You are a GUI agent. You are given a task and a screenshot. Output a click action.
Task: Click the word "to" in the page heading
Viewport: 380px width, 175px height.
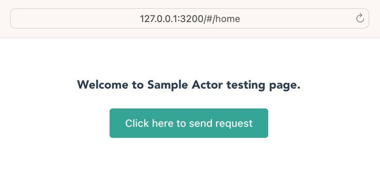(138, 85)
